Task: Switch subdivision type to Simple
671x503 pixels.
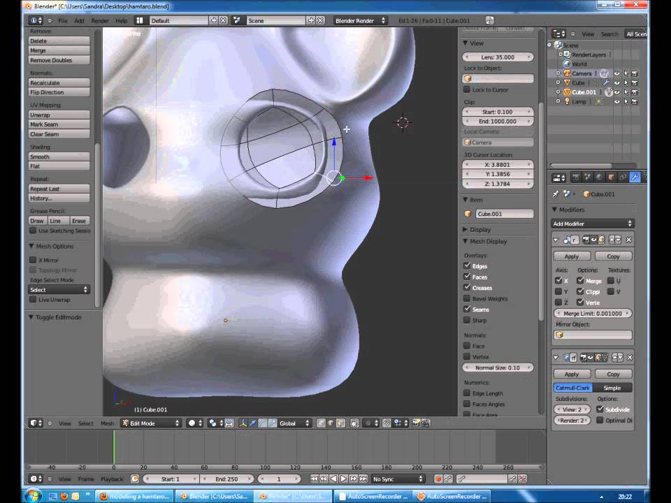Action: pos(612,388)
